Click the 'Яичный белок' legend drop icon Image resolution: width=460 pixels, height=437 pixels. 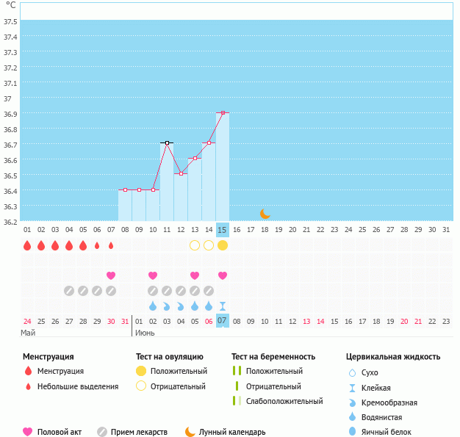[352, 432]
